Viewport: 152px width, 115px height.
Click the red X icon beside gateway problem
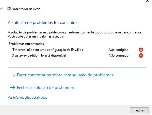pyautogui.click(x=141, y=55)
